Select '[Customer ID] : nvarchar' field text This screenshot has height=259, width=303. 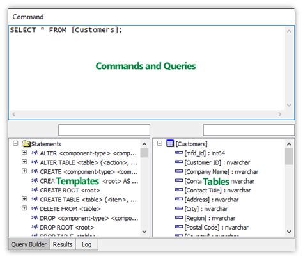217,162
